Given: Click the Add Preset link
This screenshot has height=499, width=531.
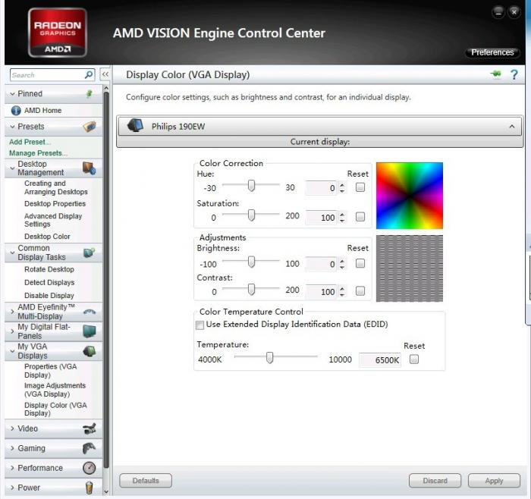Looking at the screenshot, I should (30, 142).
